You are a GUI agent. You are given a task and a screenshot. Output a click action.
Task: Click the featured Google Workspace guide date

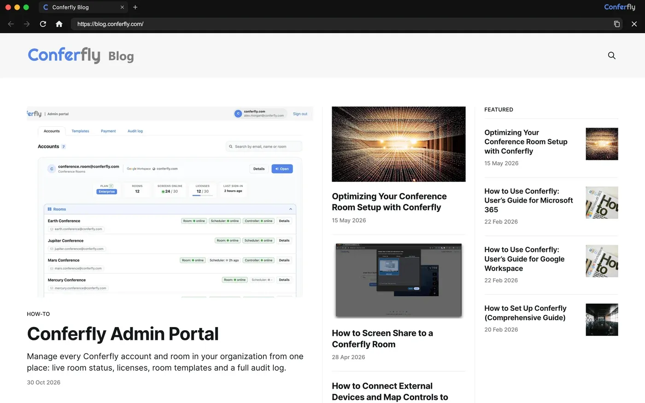click(501, 280)
